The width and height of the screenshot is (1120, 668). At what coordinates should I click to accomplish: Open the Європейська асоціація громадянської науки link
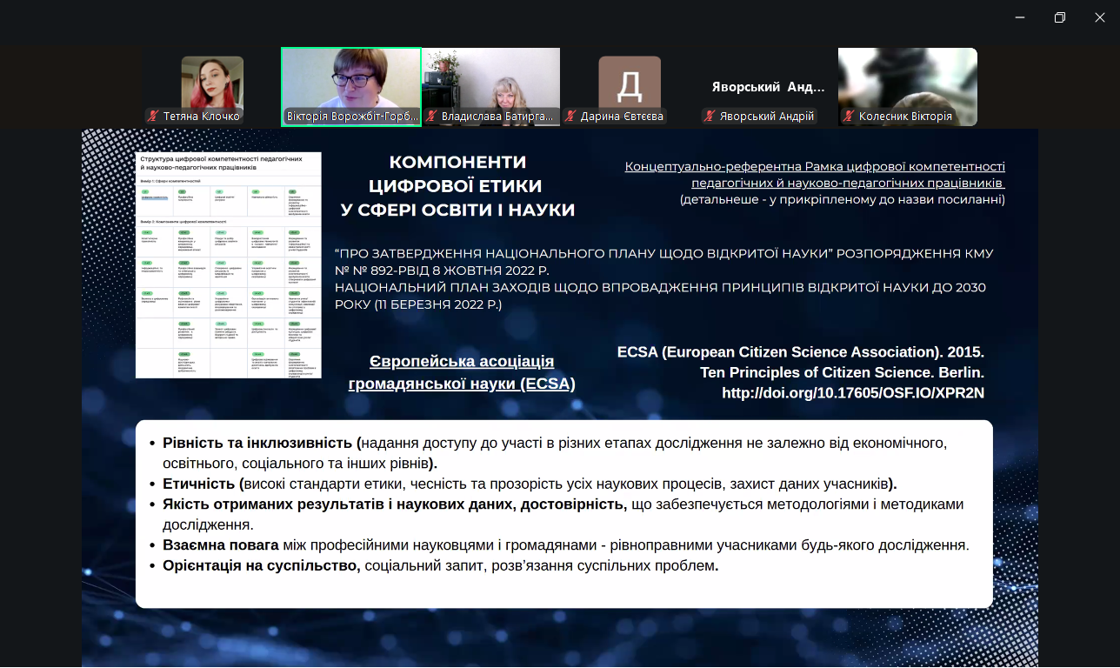point(462,372)
